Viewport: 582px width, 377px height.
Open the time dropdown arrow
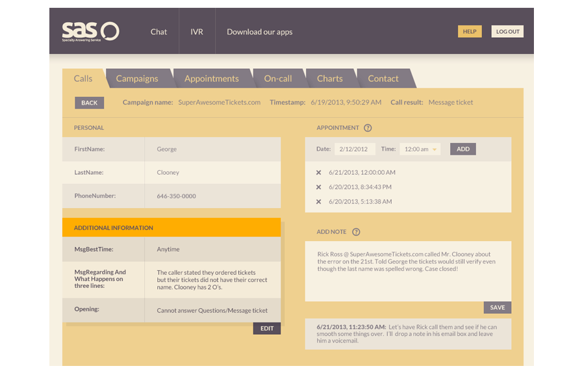(x=435, y=148)
